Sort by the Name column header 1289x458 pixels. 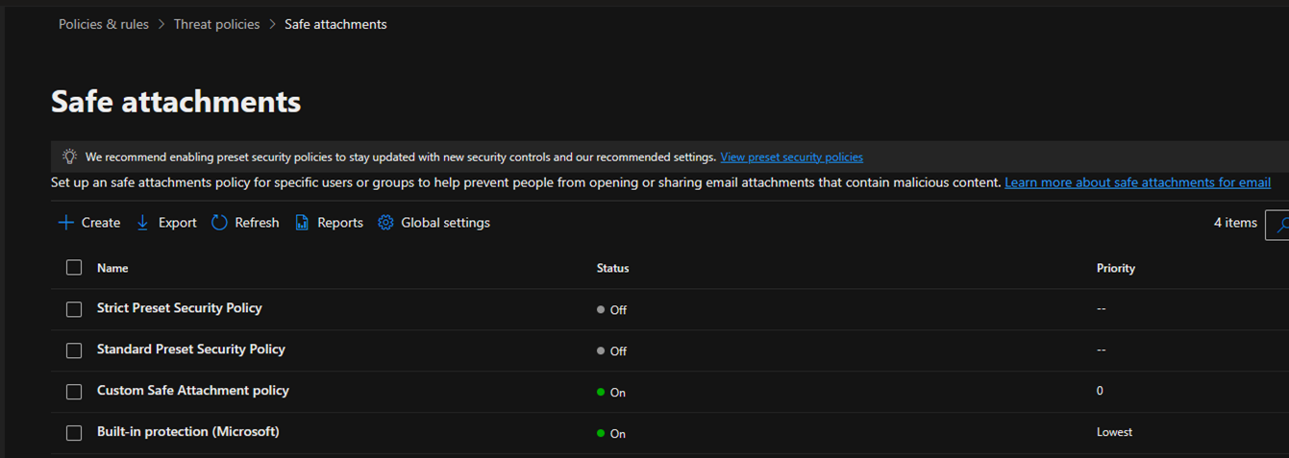112,268
